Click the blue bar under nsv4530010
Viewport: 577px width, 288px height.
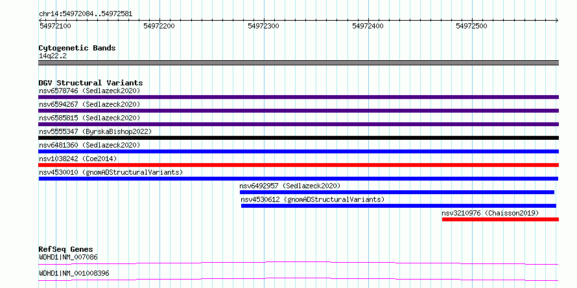tap(298, 179)
